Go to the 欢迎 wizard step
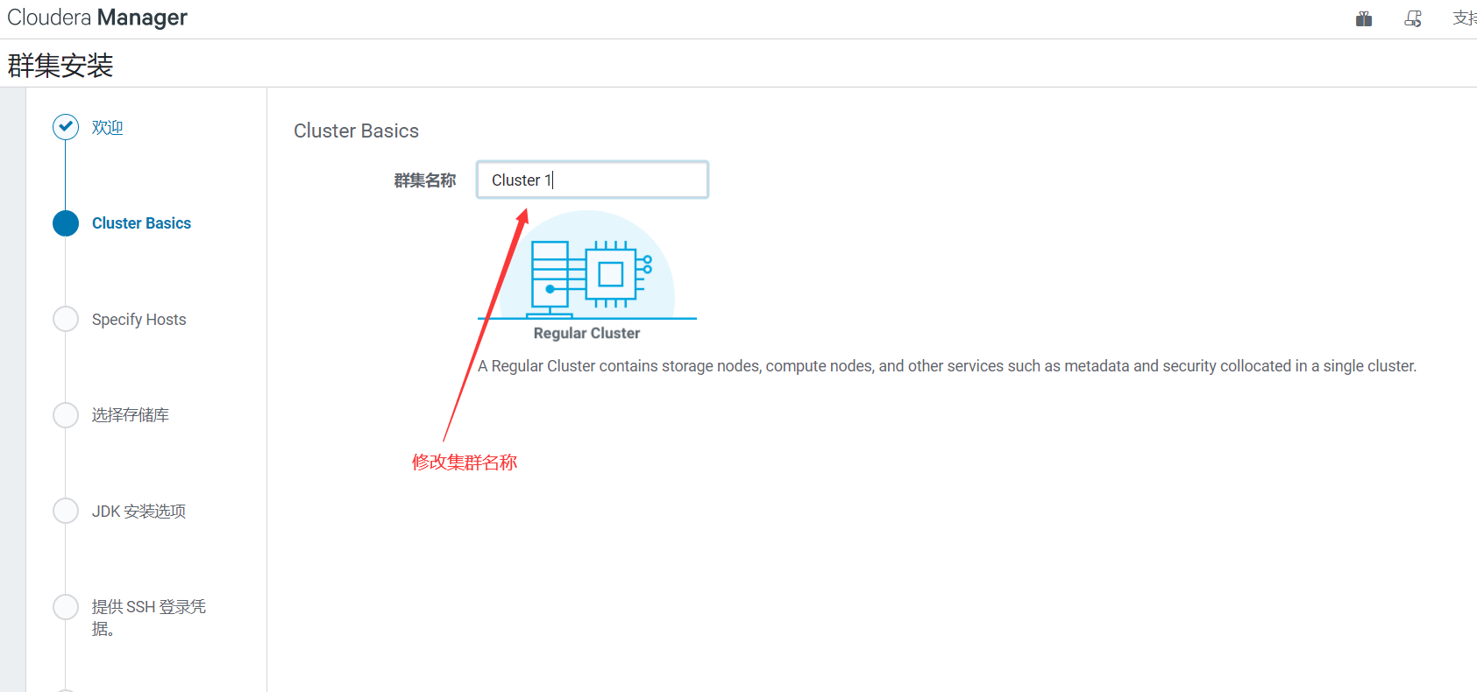The image size is (1477, 692). pyautogui.click(x=107, y=128)
